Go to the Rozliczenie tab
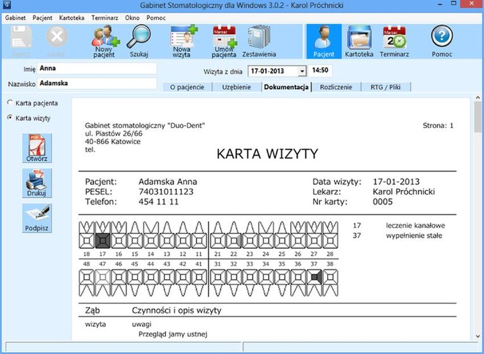 [336, 87]
